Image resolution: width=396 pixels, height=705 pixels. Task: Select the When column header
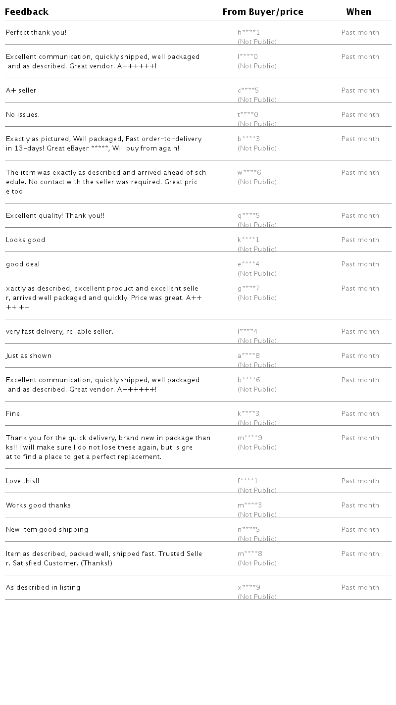[x=358, y=12]
